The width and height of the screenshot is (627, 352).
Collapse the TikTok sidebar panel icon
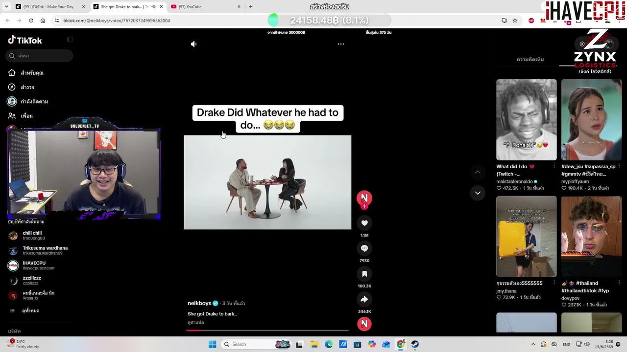tap(70, 40)
